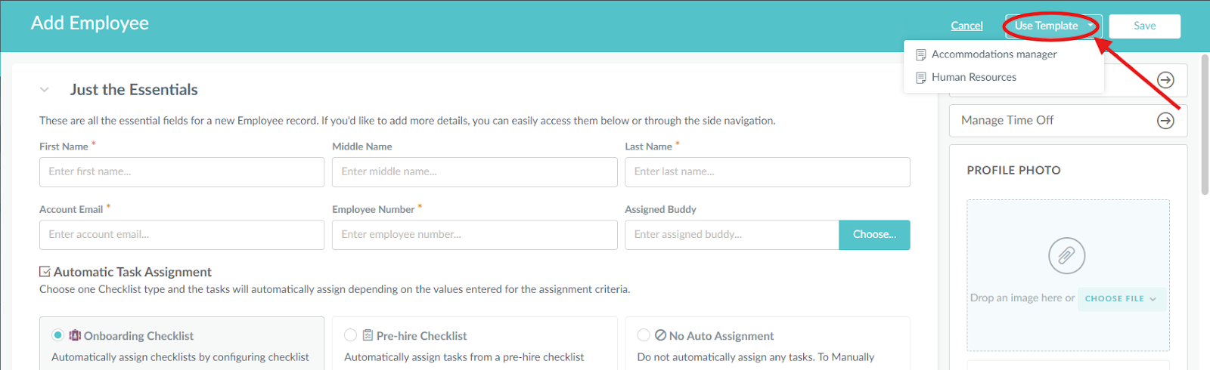Click the paperclip icon in profile photo area

point(1066,256)
